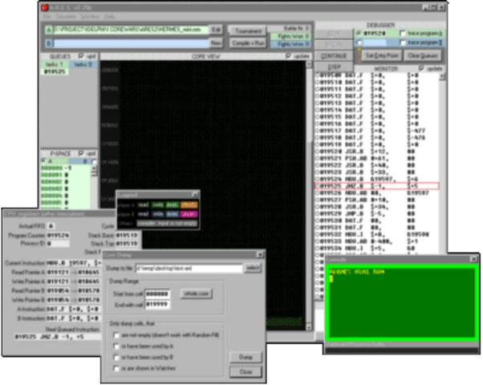
Task: Click P-SPACE list scrollbar up arrow
Action: (94, 168)
